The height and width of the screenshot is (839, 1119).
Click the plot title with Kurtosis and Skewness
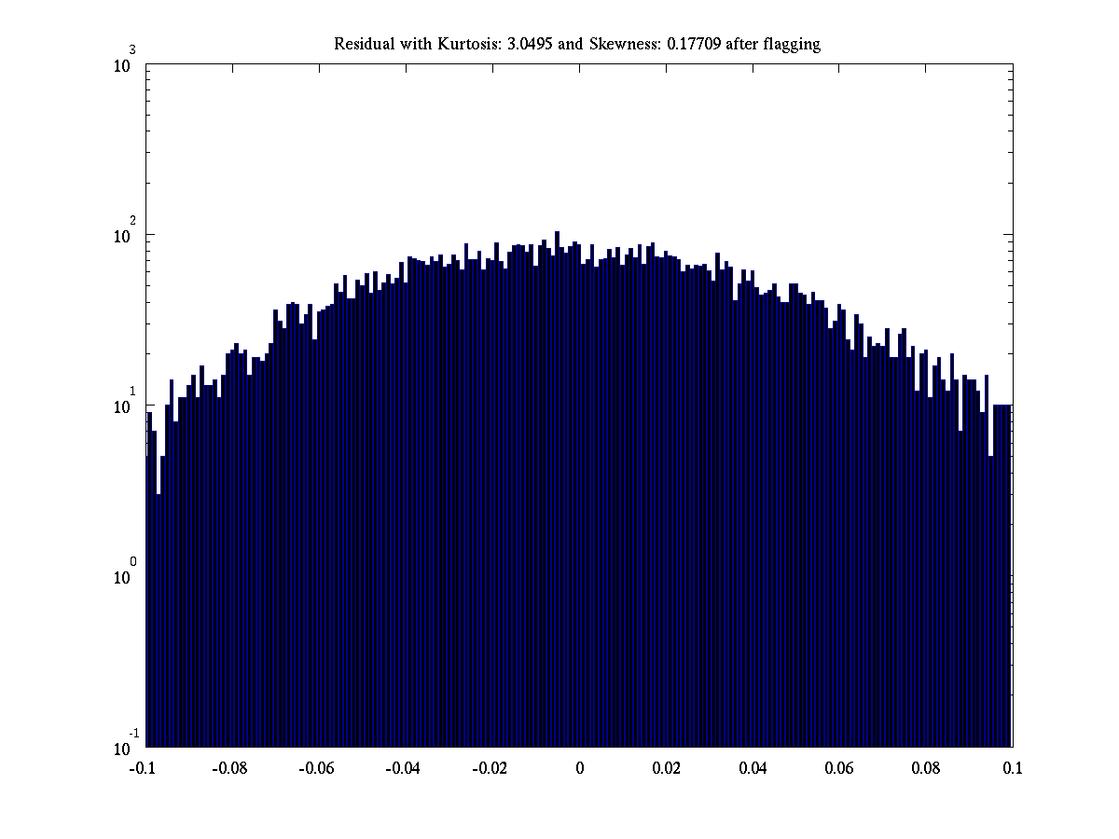577,44
